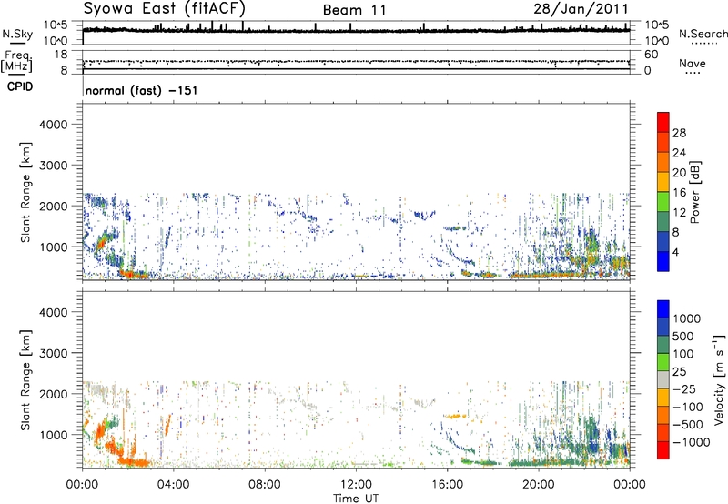Click the "Syowa East (fitACF)" title
Image resolution: width=728 pixels, height=504 pixels.
tap(164, 8)
